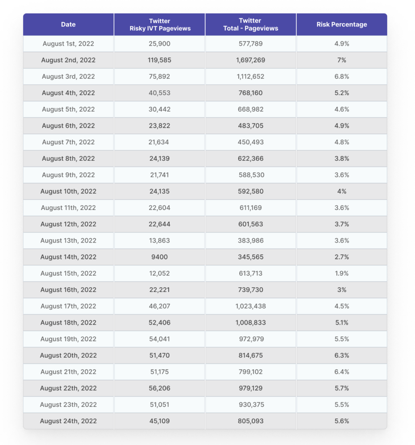Image resolution: width=415 pixels, height=445 pixels.
Task: Select the 9400 risky pageviews cell
Action: pyautogui.click(x=160, y=257)
